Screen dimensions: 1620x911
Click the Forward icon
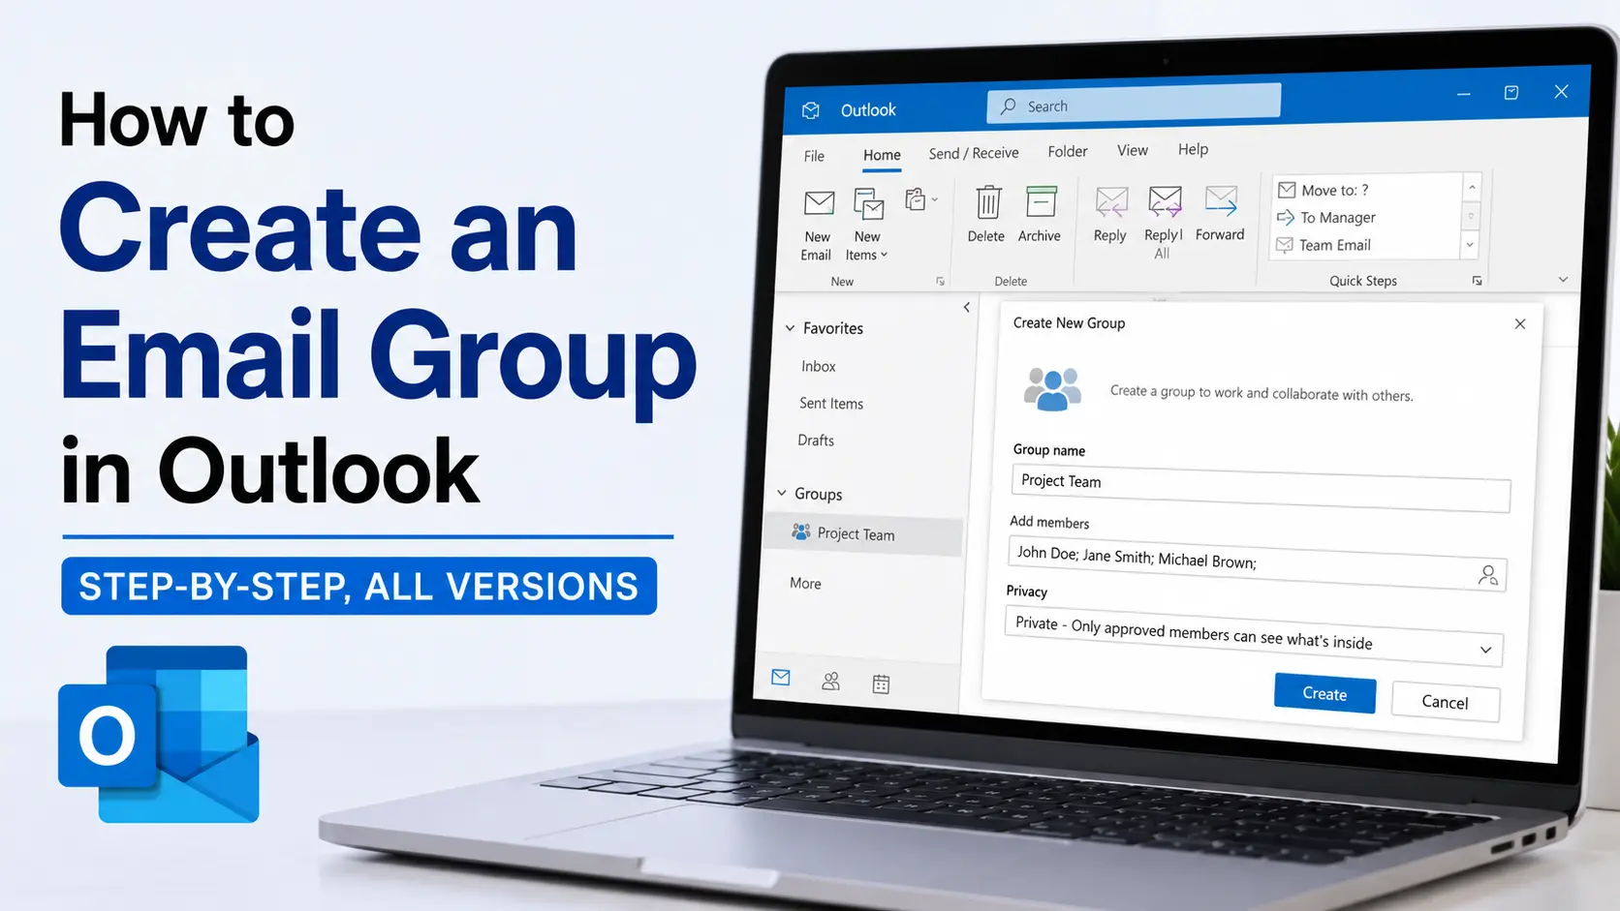pyautogui.click(x=1221, y=200)
